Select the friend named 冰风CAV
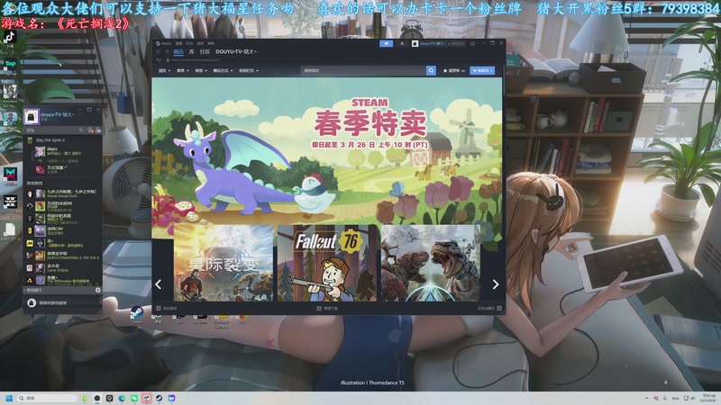Image resolution: width=721 pixels, height=405 pixels. [x=63, y=230]
